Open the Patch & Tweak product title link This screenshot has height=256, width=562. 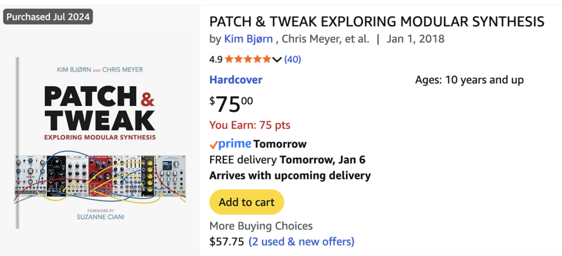click(376, 22)
